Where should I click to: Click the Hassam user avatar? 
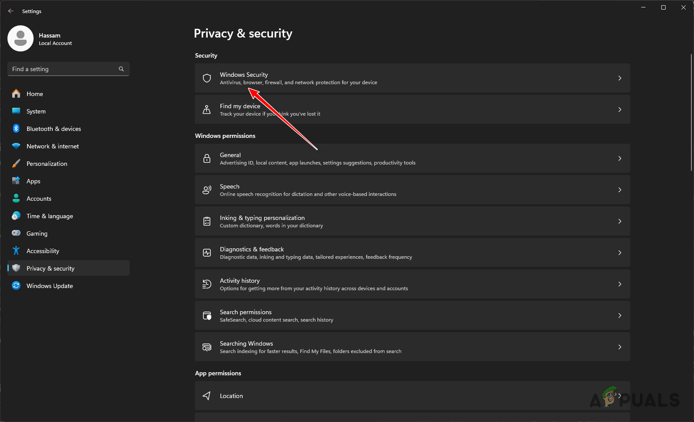(x=21, y=38)
